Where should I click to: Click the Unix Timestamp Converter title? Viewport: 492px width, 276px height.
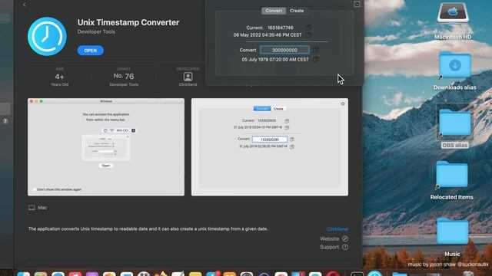click(x=128, y=22)
